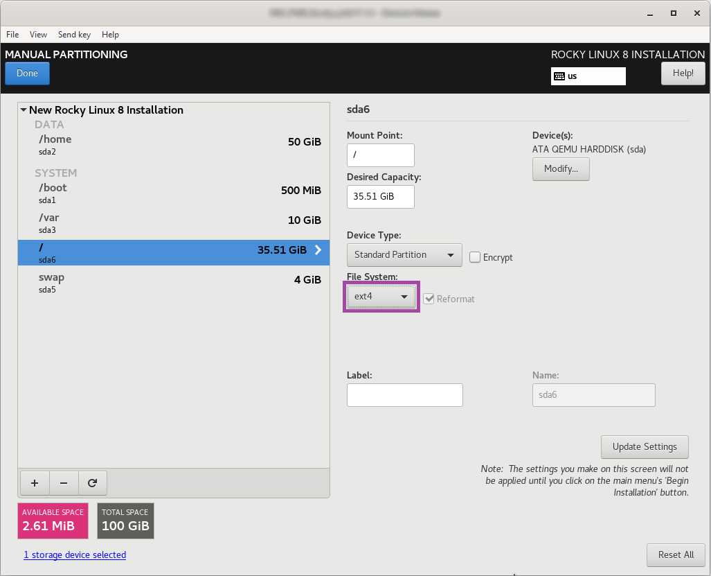This screenshot has height=576, width=711.
Task: Click Update Settings button
Action: tap(645, 446)
